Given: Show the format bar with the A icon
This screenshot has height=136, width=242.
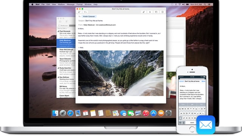Looking at the screenshot, I should click(150, 12).
